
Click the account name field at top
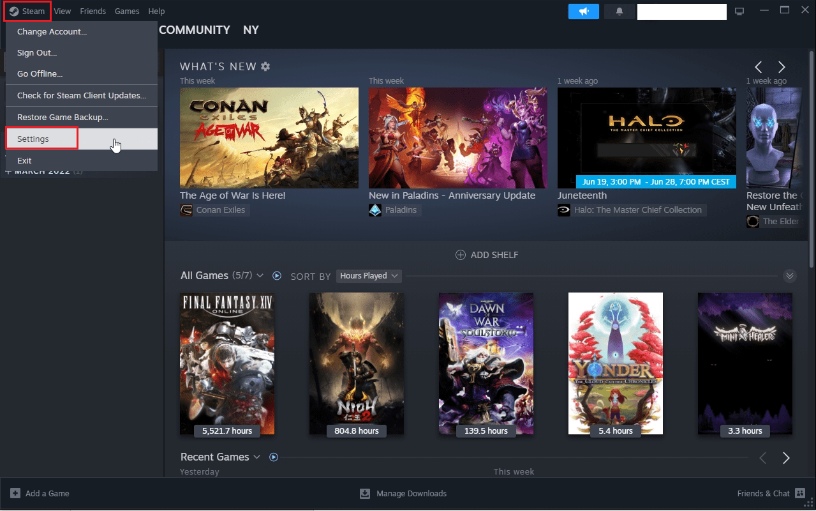pyautogui.click(x=682, y=11)
